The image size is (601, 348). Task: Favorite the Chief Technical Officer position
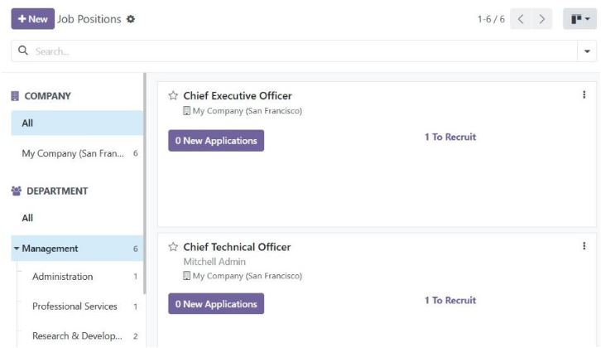coord(173,247)
